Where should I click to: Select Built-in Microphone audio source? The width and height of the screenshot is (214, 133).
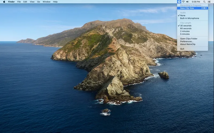tap(193, 18)
